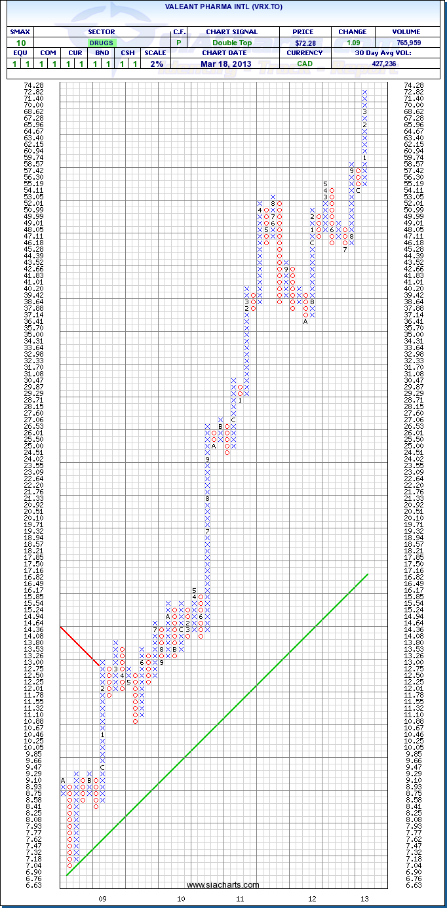Click the red downtrend line on the chart
This screenshot has height=908, width=447.
pos(79,646)
